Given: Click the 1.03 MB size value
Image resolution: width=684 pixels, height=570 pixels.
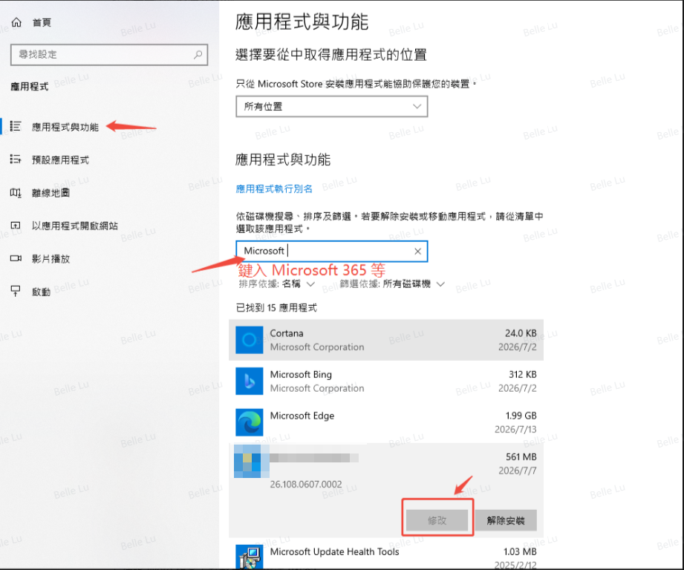Looking at the screenshot, I should pyautogui.click(x=520, y=551).
